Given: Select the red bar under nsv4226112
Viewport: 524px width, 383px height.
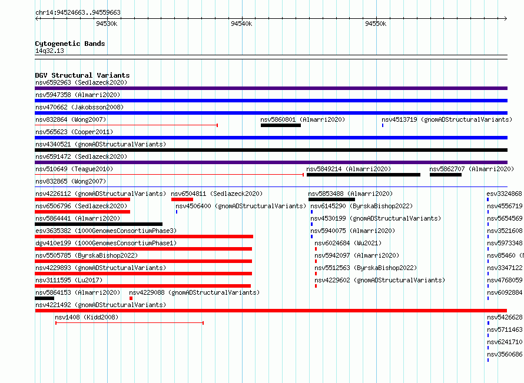Looking at the screenshot, I should [x=82, y=199].
